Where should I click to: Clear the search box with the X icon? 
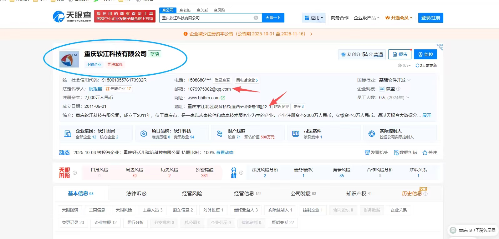(256, 18)
